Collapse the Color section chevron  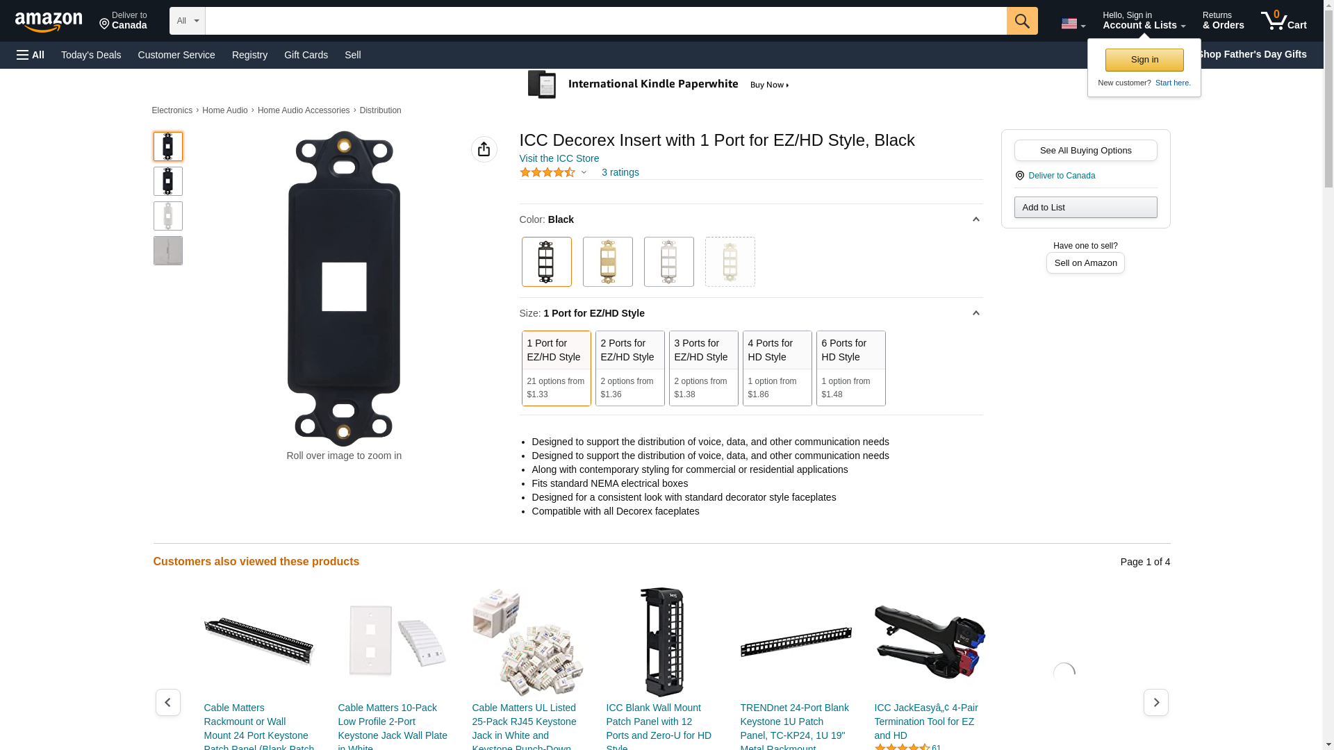(975, 219)
